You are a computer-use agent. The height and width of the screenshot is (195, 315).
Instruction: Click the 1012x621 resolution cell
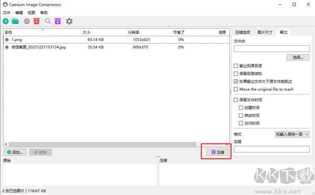tap(141, 39)
